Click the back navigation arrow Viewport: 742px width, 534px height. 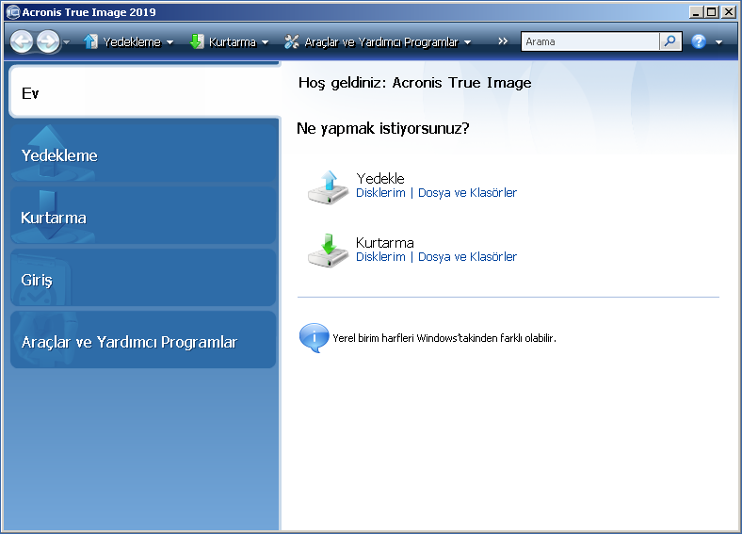22,41
